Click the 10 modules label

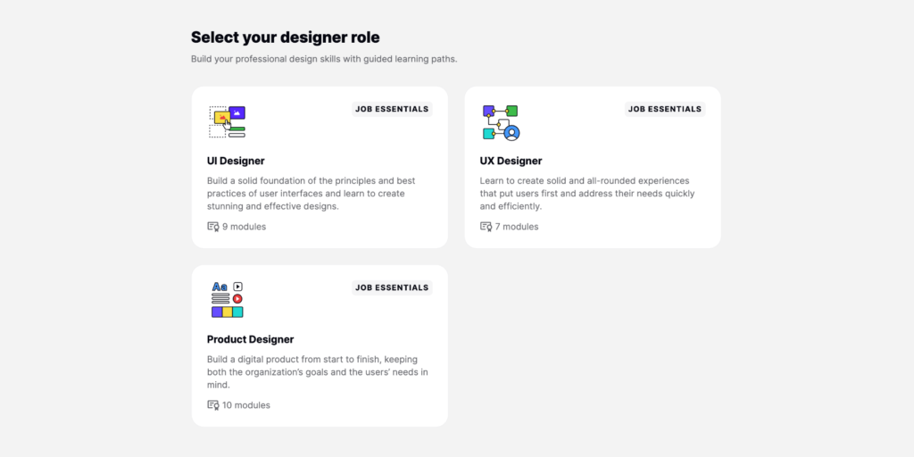pos(246,405)
